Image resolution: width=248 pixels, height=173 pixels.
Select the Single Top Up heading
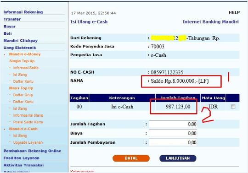(x=22, y=61)
